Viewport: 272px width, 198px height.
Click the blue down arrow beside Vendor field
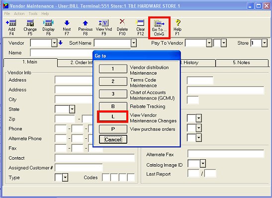coord(61,42)
